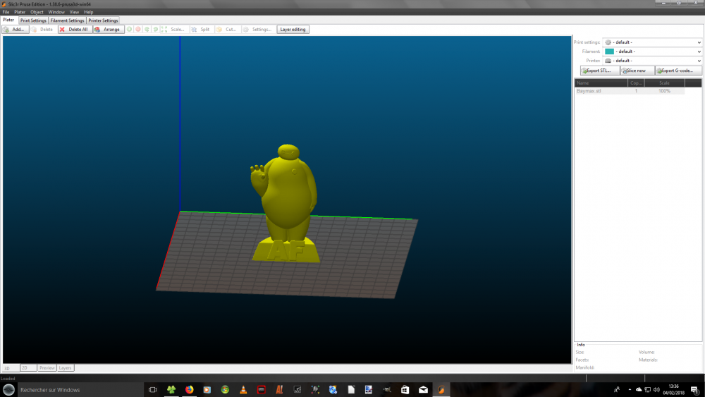Open the Plater menu
This screenshot has height=397, width=705.
point(20,12)
